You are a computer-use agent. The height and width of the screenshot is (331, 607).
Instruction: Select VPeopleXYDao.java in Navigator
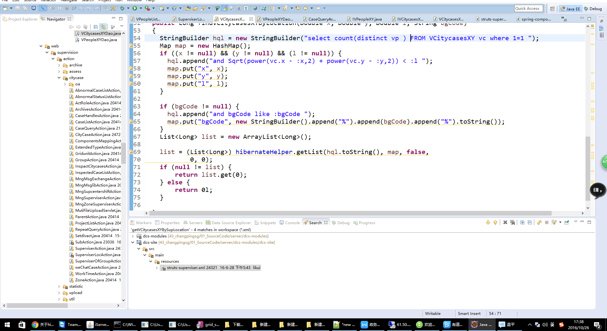point(96,40)
